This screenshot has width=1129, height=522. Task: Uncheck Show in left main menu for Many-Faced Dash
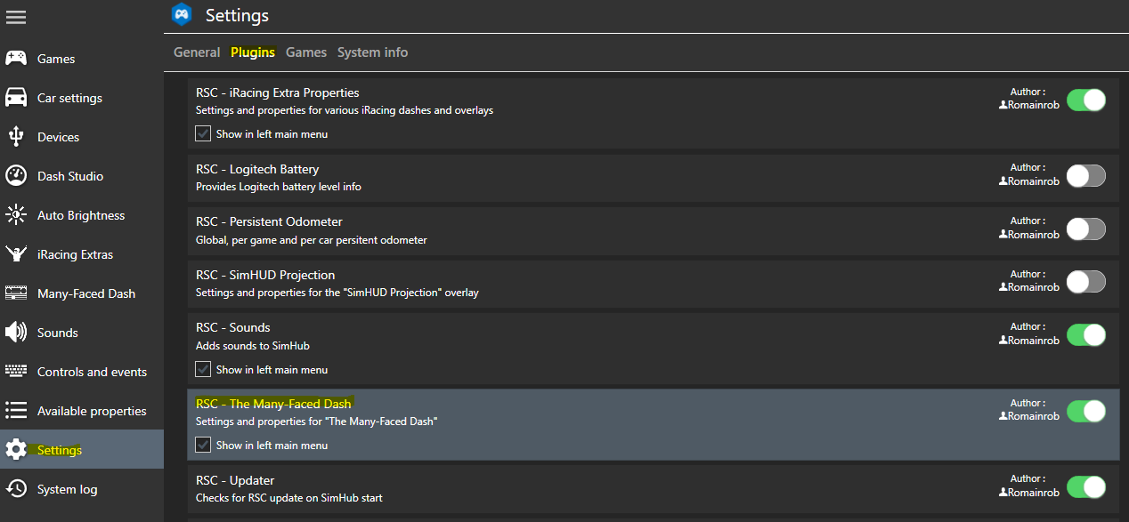coord(203,445)
